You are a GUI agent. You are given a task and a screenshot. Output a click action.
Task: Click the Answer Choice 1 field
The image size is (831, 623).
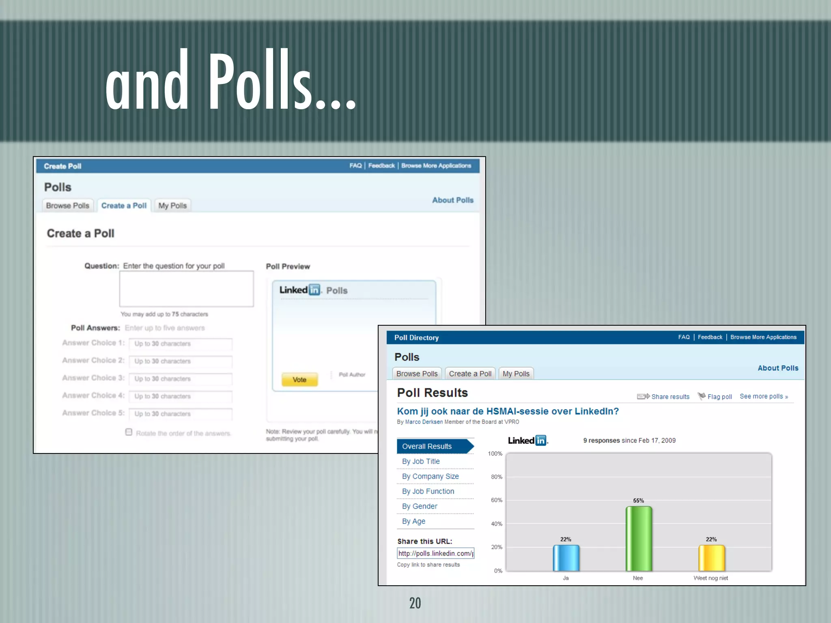click(x=181, y=344)
